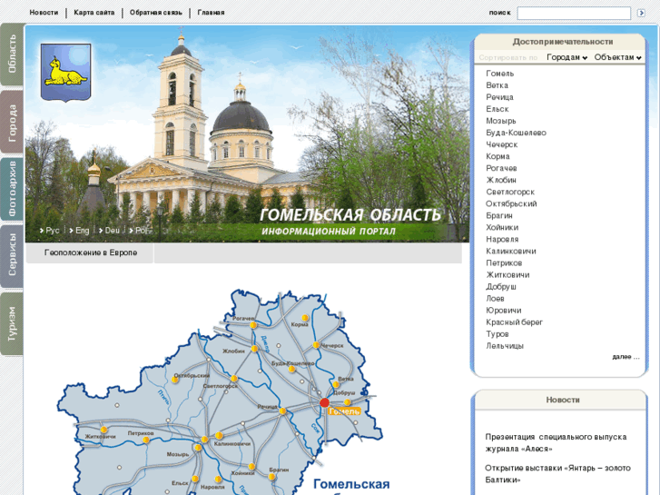Open Карта сайта in top menu
This screenshot has width=660, height=495.
[94, 13]
